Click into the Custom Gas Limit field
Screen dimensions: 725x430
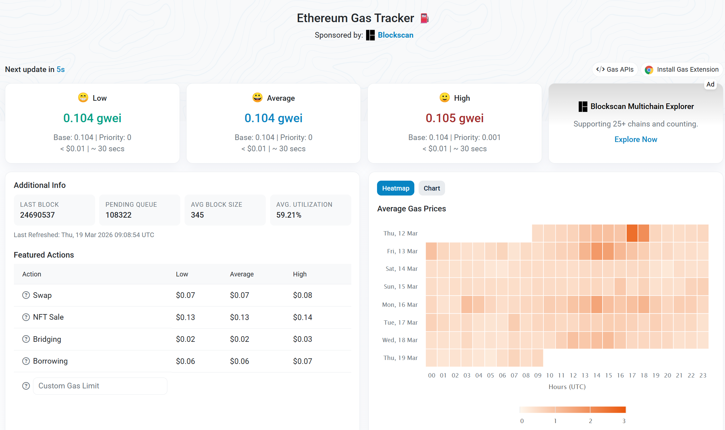[100, 386]
